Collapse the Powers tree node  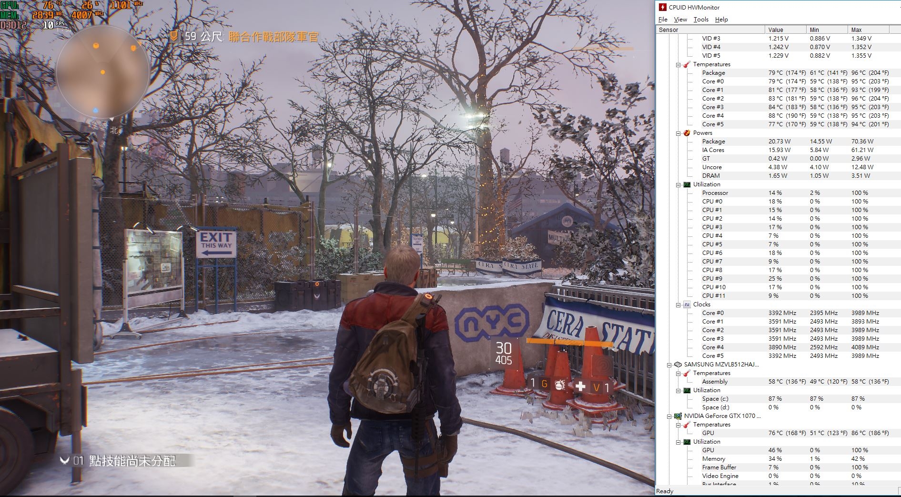tap(678, 133)
